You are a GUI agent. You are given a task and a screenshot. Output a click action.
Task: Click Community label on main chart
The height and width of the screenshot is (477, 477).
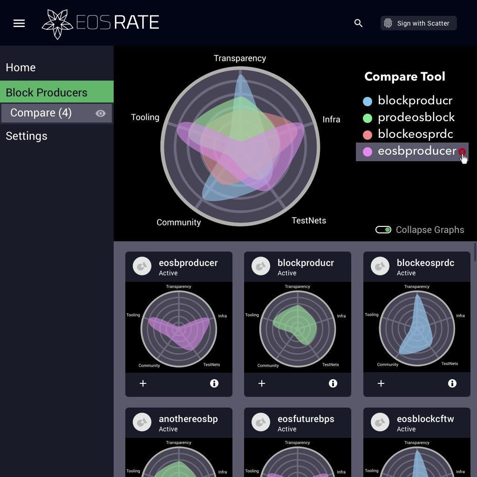tap(178, 222)
